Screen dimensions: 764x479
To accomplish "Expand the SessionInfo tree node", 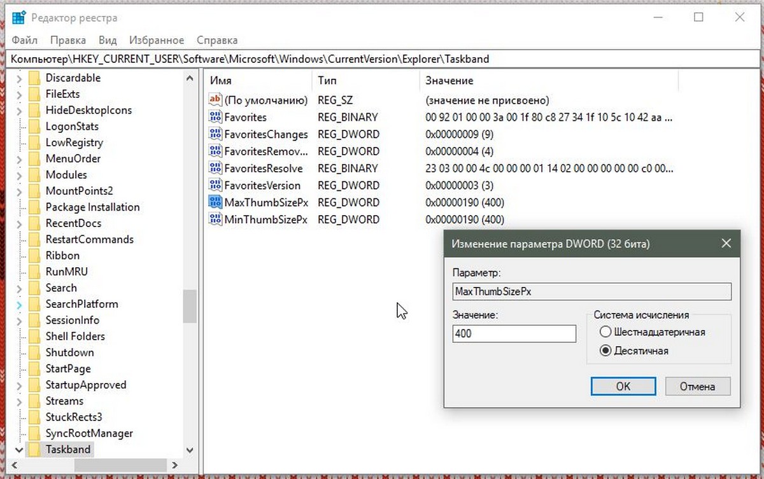I will 19,320.
